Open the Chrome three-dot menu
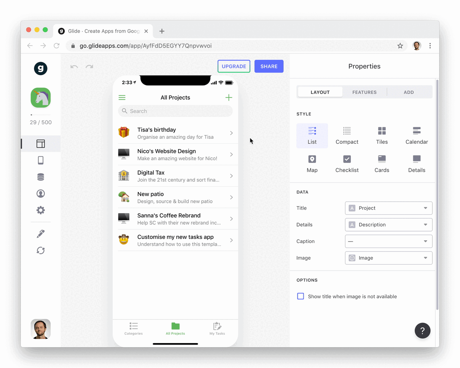 click(x=430, y=46)
